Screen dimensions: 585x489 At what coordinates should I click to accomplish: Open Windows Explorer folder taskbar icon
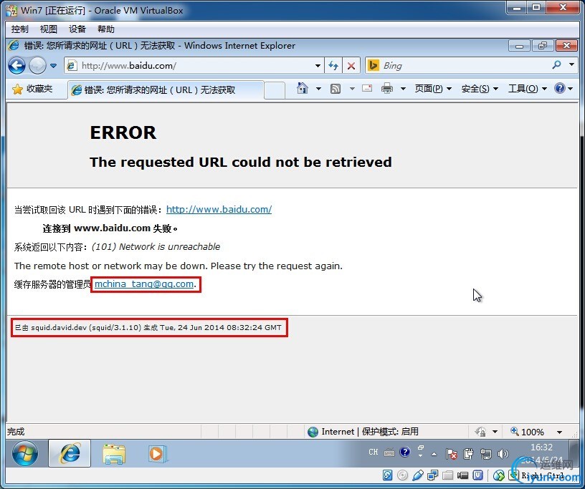click(114, 454)
